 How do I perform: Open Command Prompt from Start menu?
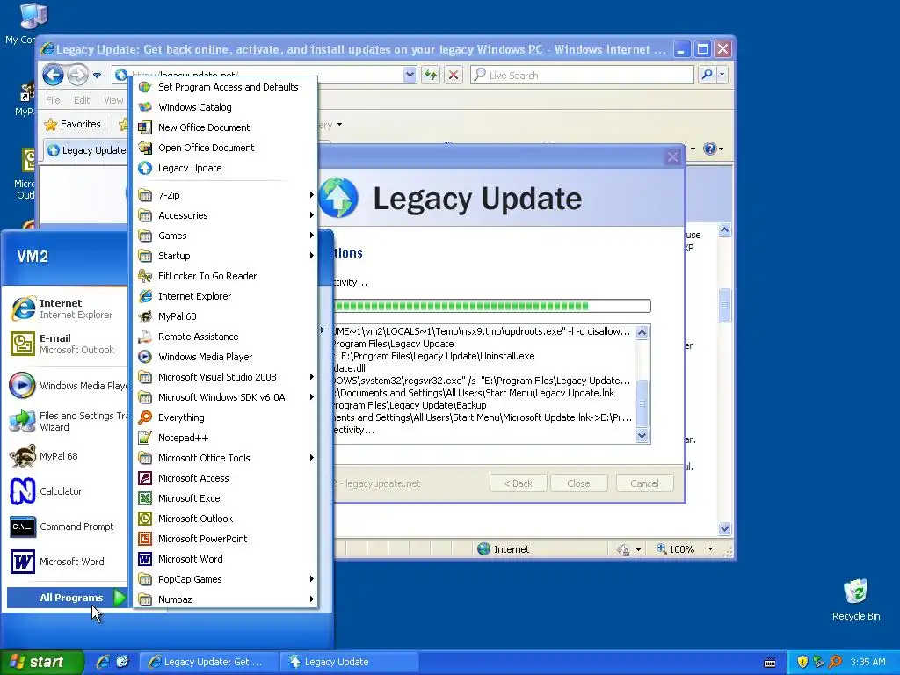(x=68, y=526)
